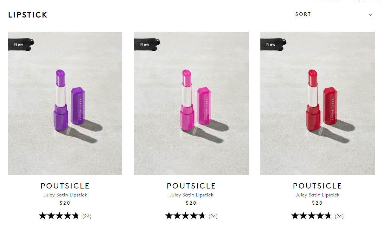Click the New badge on red lipstick
Screen dimensions: 383x230
[x=271, y=44]
